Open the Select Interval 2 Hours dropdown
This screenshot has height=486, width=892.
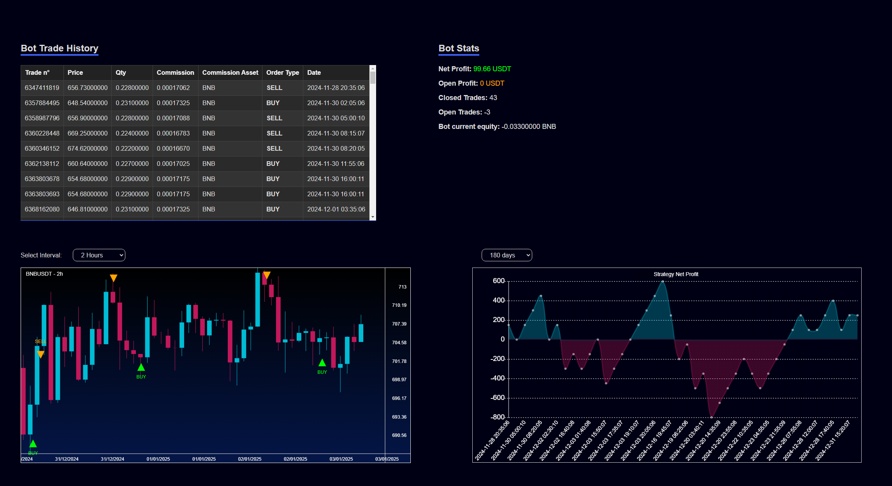tap(99, 255)
